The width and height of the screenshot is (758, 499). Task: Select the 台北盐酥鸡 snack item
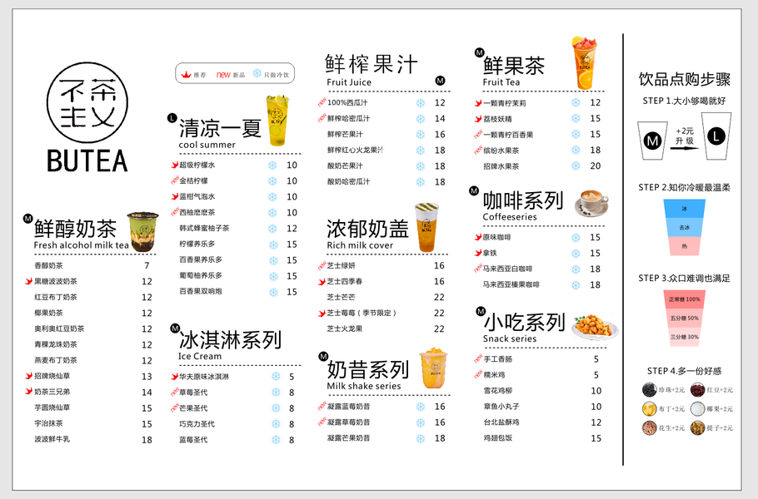501,422
